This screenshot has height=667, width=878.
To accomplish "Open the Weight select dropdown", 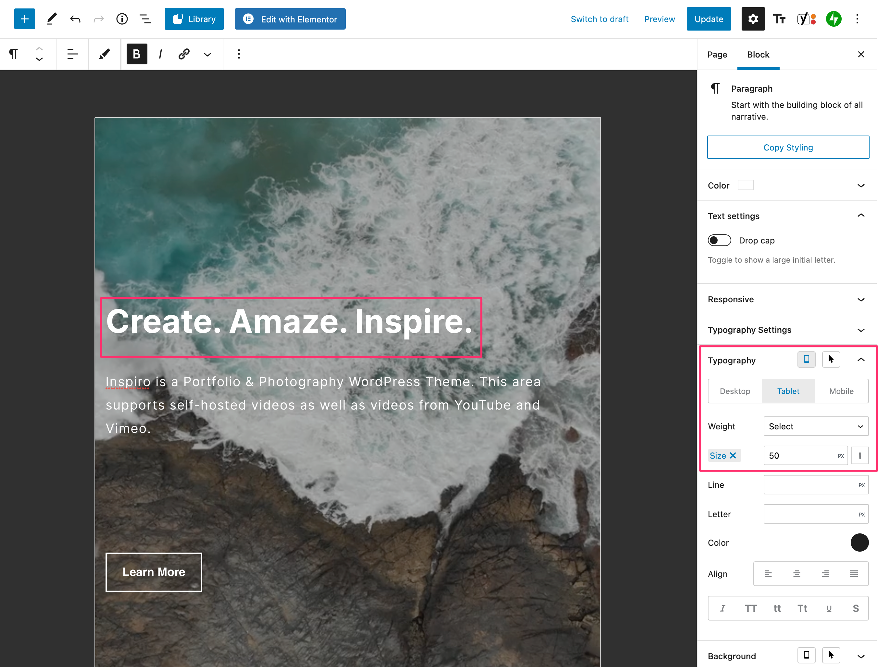I will tap(815, 426).
